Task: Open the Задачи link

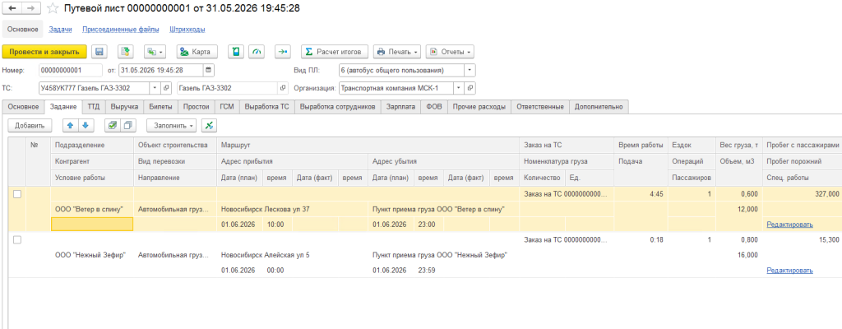Action: point(60,29)
